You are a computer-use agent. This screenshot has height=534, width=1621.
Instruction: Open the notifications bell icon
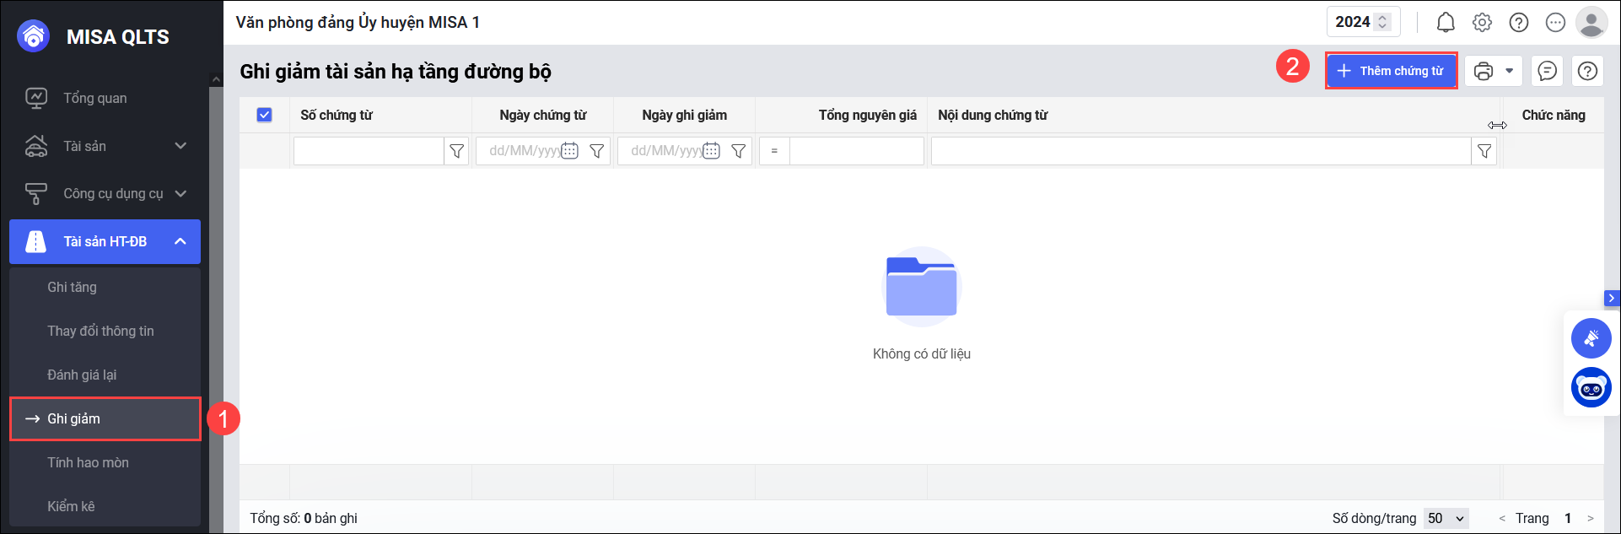pos(1446,23)
